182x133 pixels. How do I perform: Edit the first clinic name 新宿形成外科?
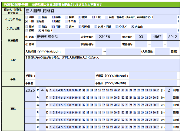pos(57,37)
